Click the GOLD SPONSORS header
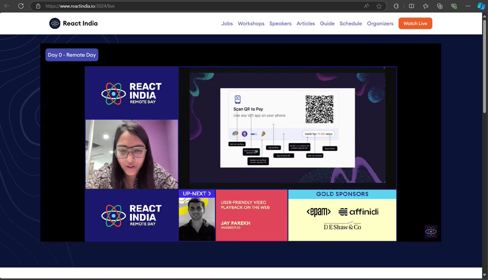This screenshot has width=488, height=280. tap(342, 194)
